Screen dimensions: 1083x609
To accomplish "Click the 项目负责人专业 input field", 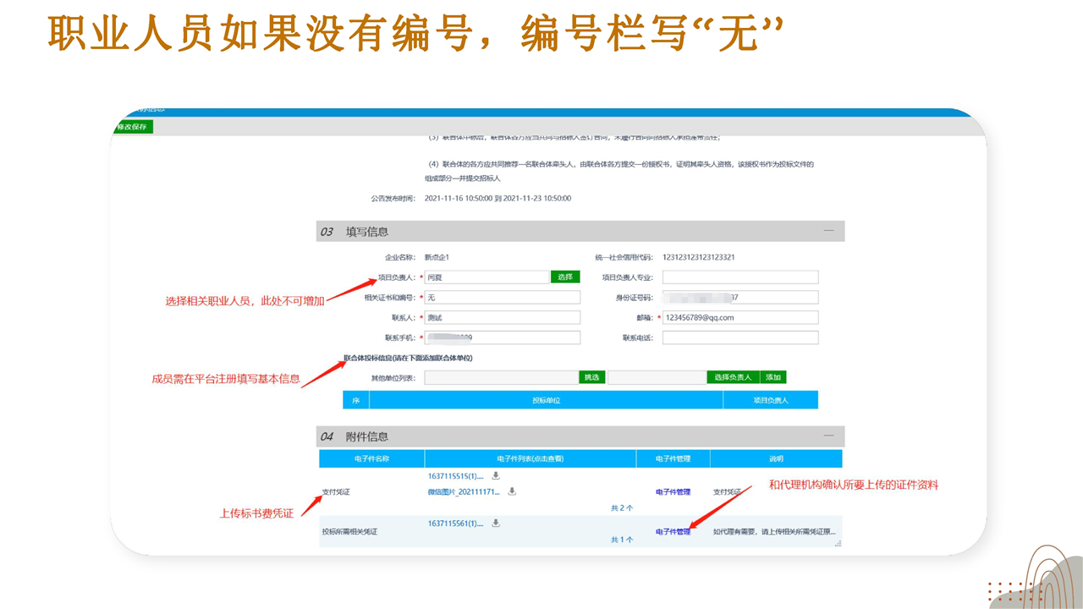I will [x=740, y=277].
